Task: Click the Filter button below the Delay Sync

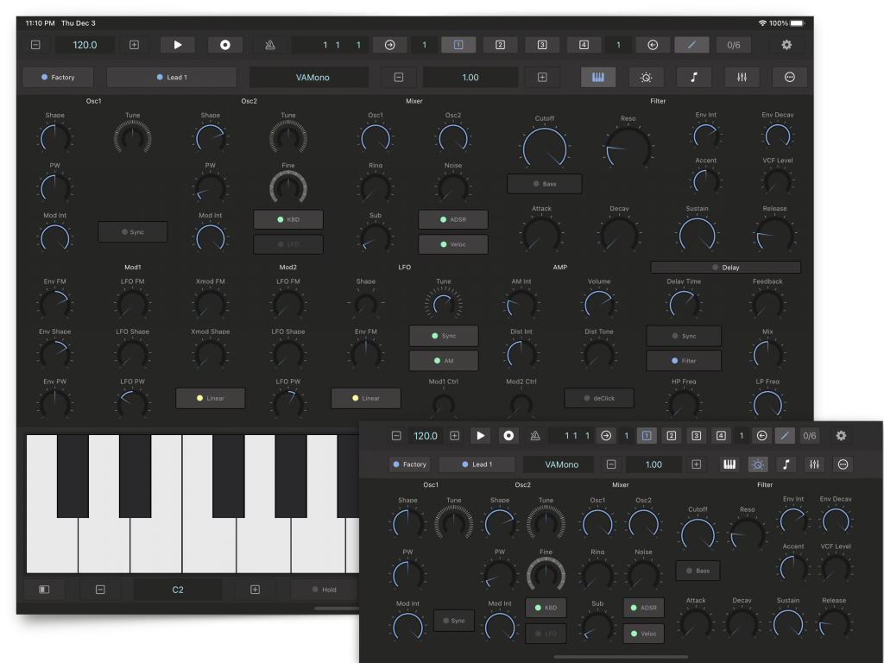Action: click(x=684, y=361)
